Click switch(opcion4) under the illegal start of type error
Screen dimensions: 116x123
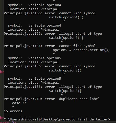(x=66, y=38)
